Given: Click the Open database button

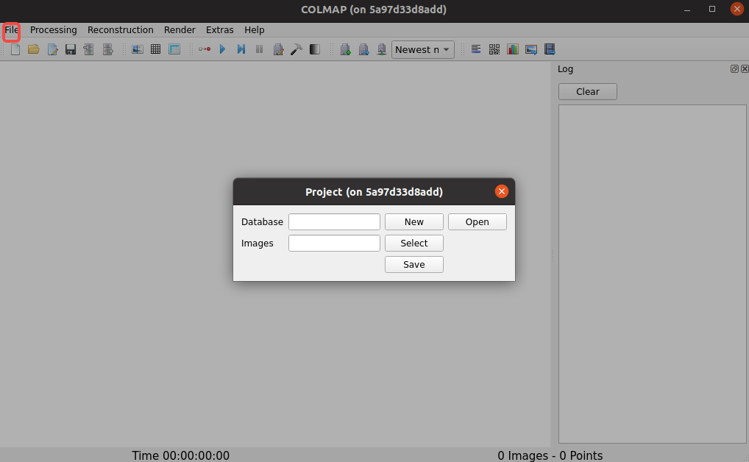Looking at the screenshot, I should pos(478,221).
